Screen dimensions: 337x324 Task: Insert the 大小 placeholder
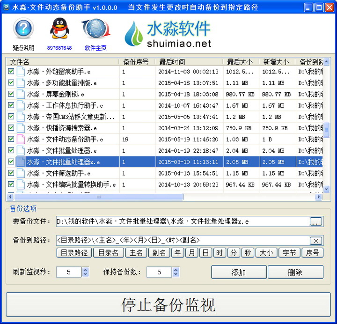point(266,253)
